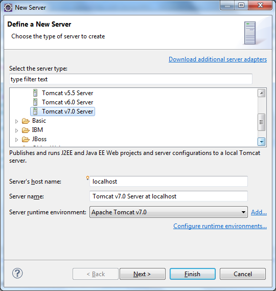Open help with the question mark icon
The width and height of the screenshot is (276, 291).
[17, 273]
